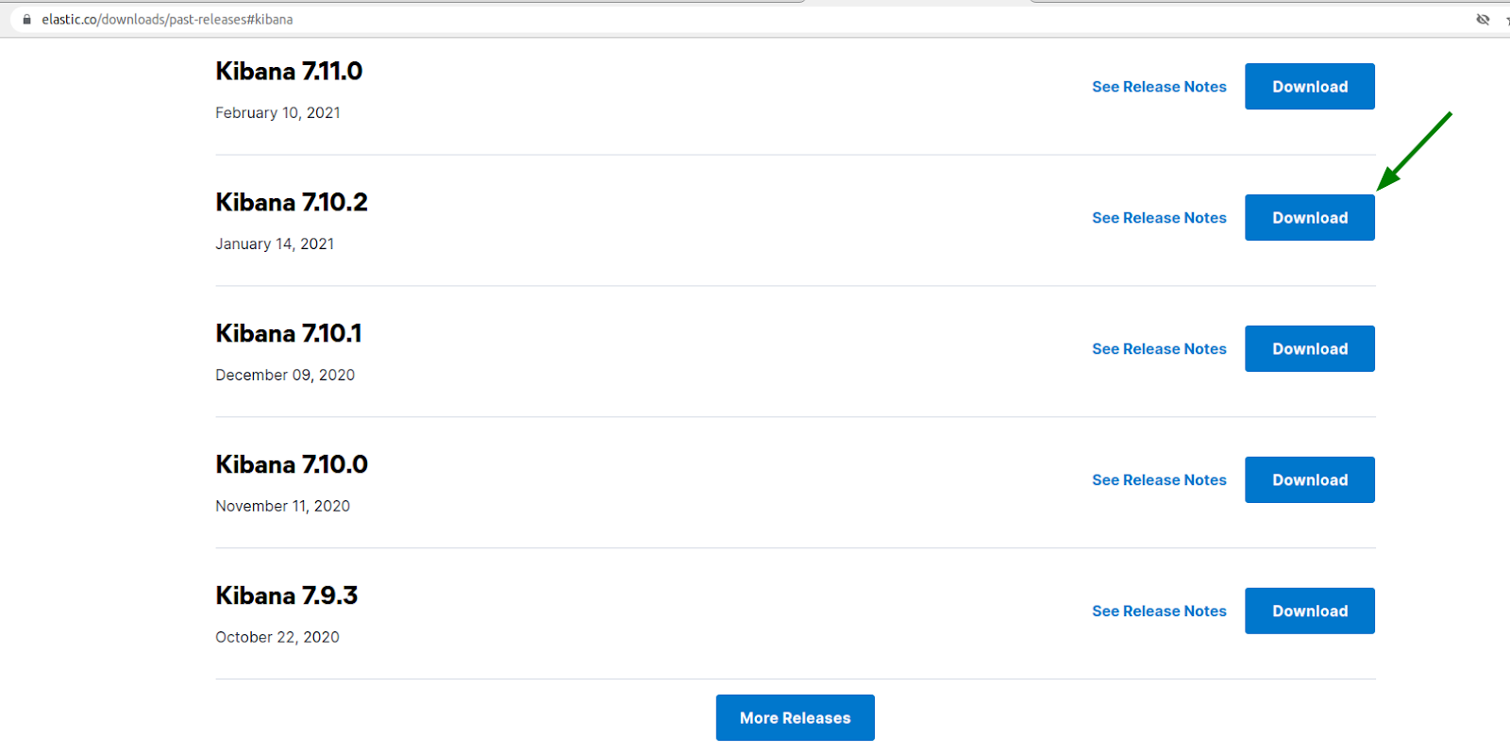View release notes for Kibana 7.10.1
Image resolution: width=1510 pixels, height=754 pixels.
[x=1159, y=349]
